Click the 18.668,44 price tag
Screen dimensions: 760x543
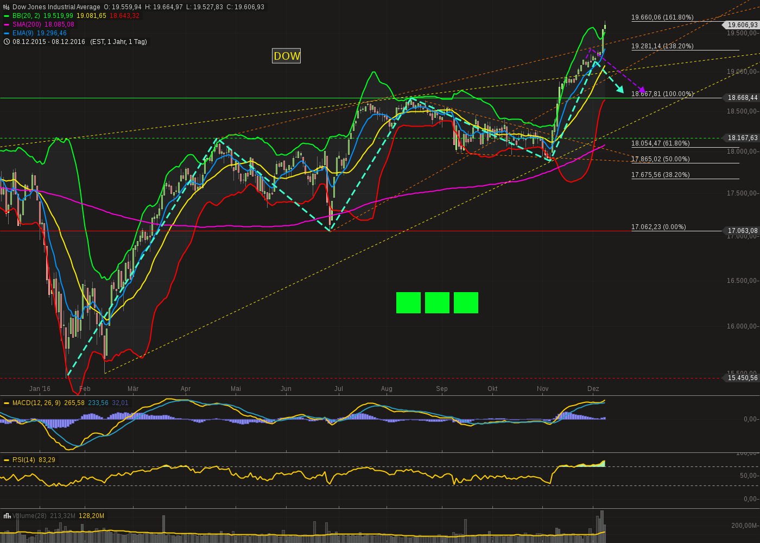(x=742, y=98)
